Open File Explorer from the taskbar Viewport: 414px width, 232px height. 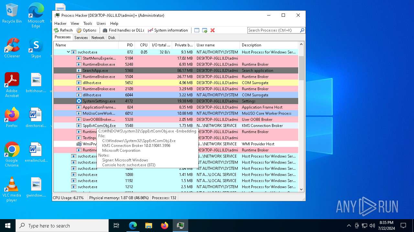149,226
